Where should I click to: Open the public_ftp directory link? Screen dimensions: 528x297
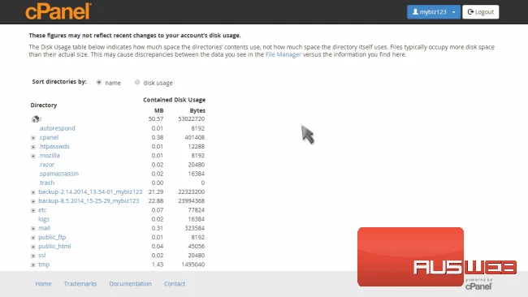[52, 237]
